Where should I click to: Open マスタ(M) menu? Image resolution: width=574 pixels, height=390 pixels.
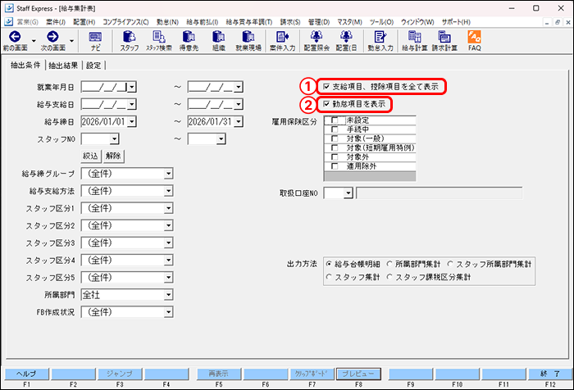(x=349, y=22)
